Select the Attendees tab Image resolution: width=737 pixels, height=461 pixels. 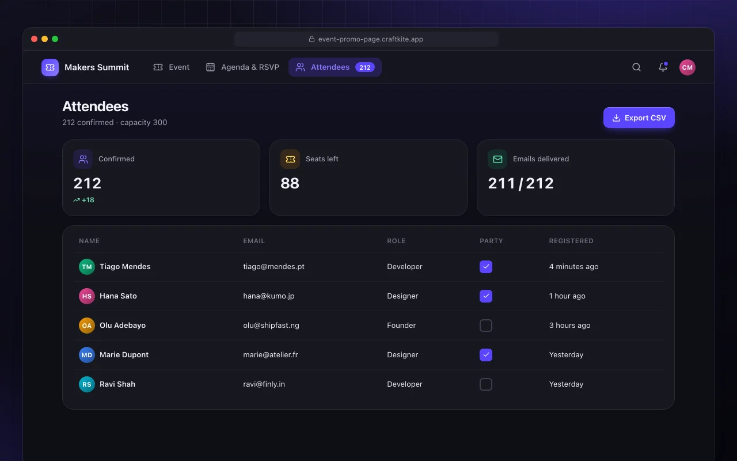335,67
